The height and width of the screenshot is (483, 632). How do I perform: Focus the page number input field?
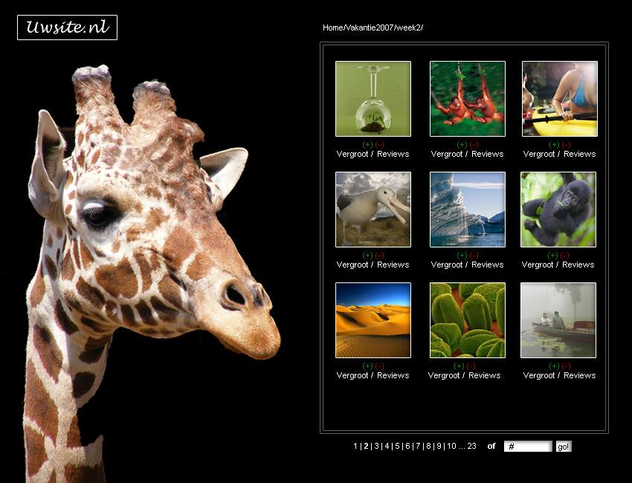click(528, 447)
